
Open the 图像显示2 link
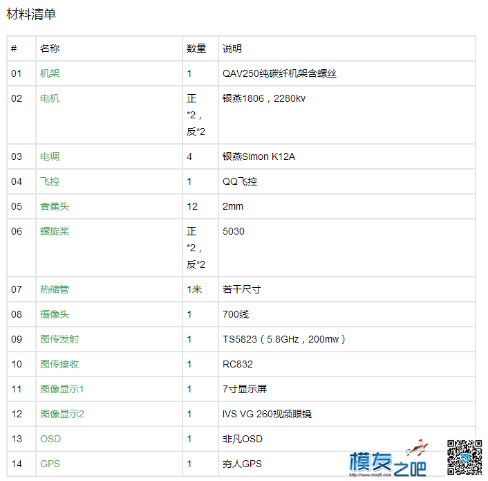pos(62,414)
